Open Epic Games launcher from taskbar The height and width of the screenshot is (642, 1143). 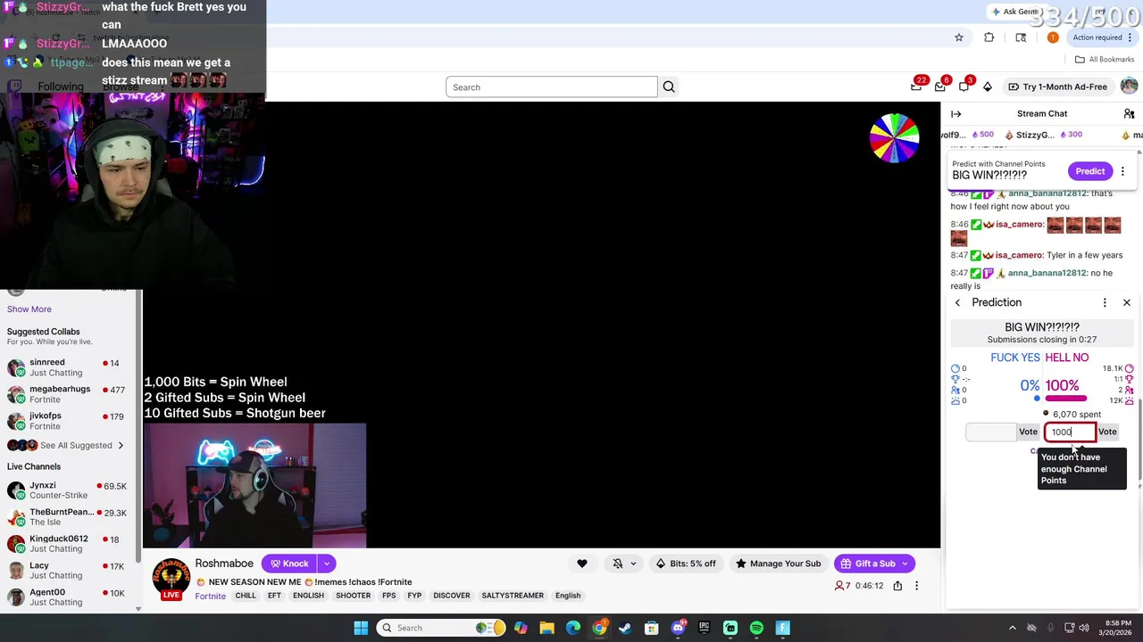(x=704, y=628)
